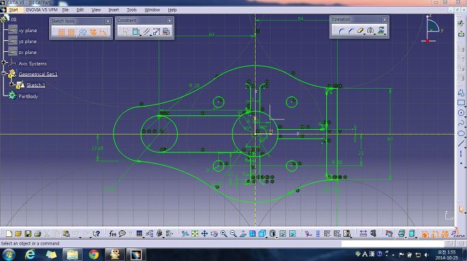Select the Mirror tool in Operation toolbar
Viewport: 467px width, 261px height.
(370, 31)
